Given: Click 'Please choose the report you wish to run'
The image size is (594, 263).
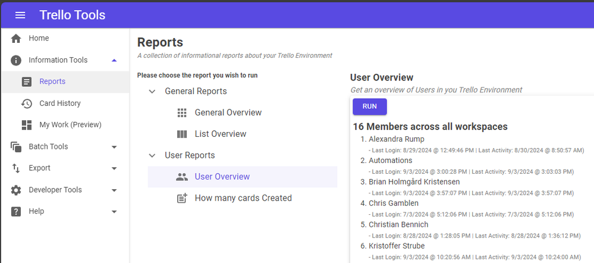Looking at the screenshot, I should (x=197, y=76).
